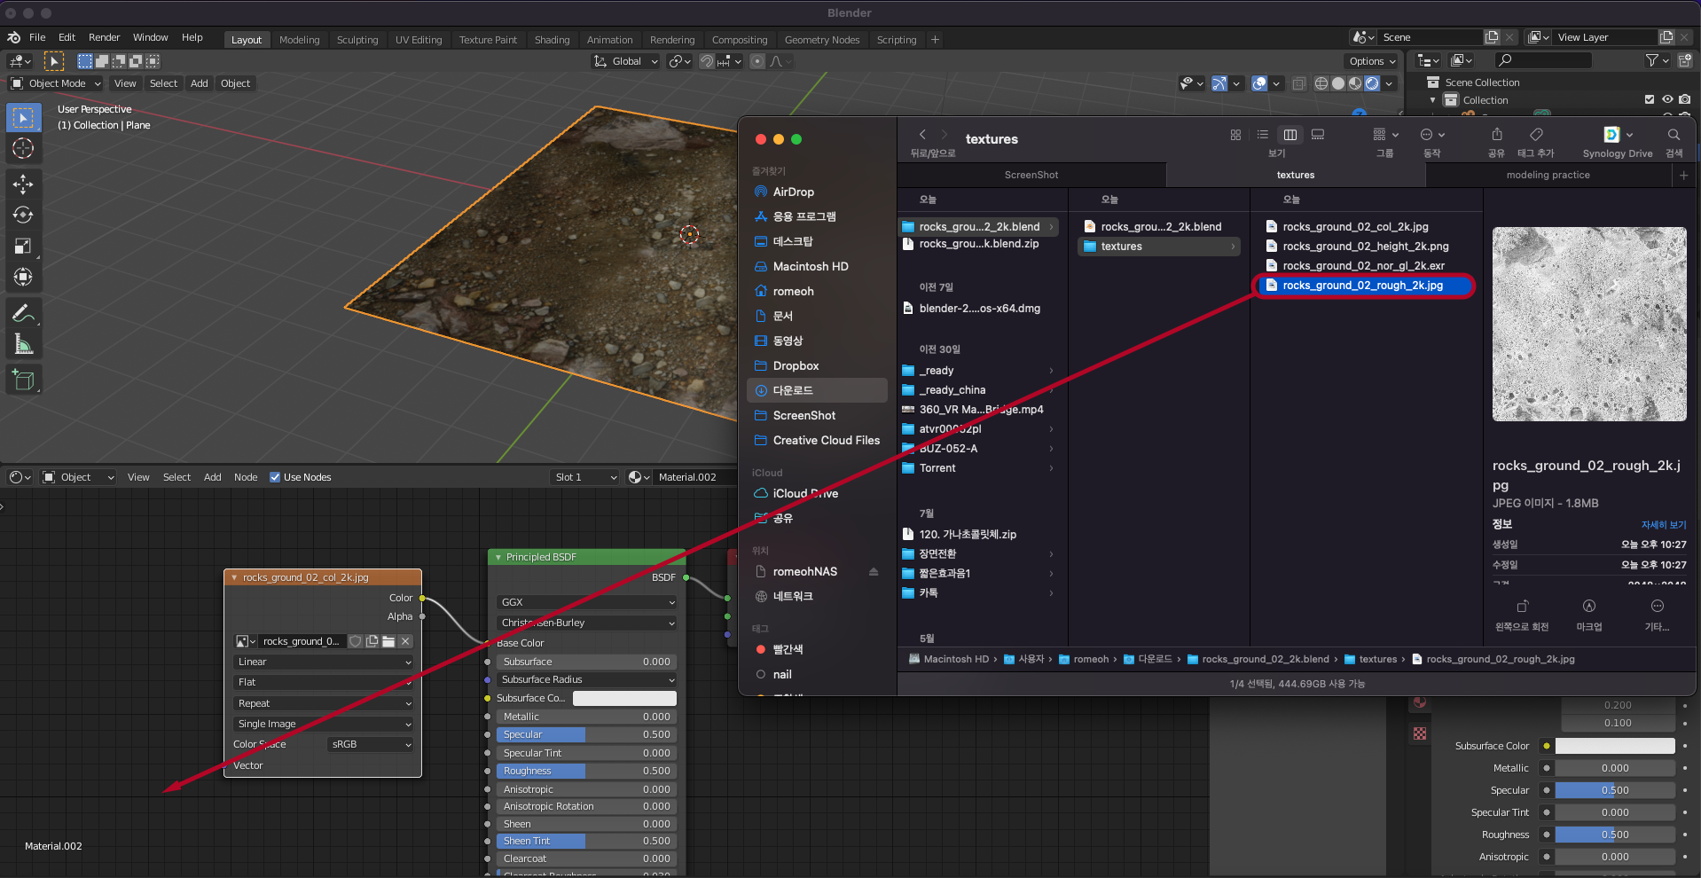Select the Add Cube tool
The image size is (1701, 878).
23,380
